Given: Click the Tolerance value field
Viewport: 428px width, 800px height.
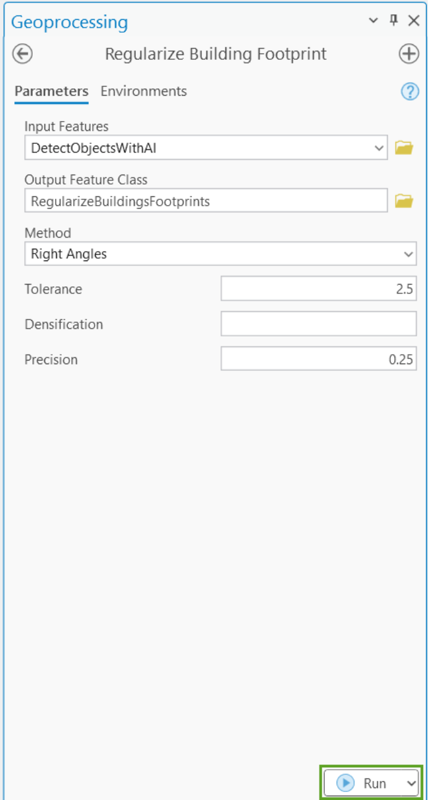Looking at the screenshot, I should (318, 289).
